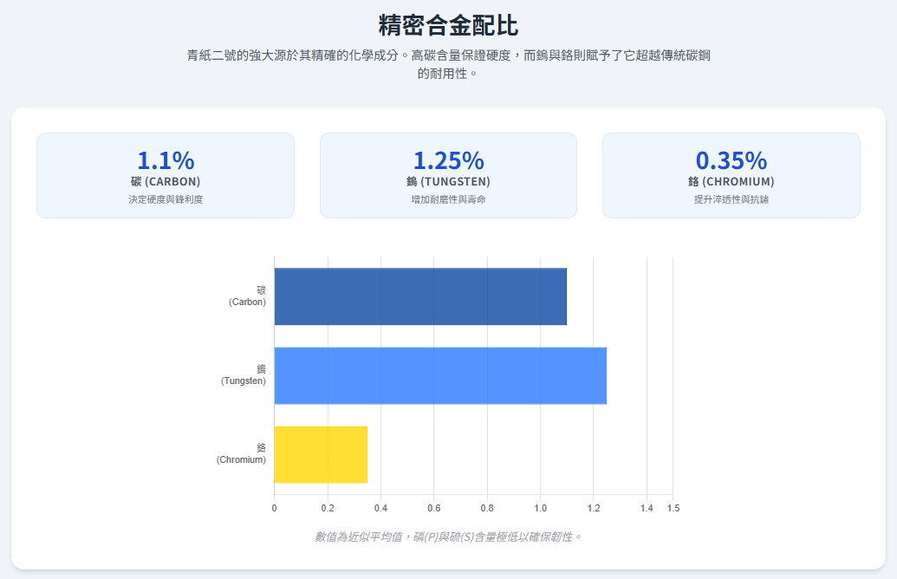
Task: Select the light blue Tungsten bar
Action: point(440,375)
